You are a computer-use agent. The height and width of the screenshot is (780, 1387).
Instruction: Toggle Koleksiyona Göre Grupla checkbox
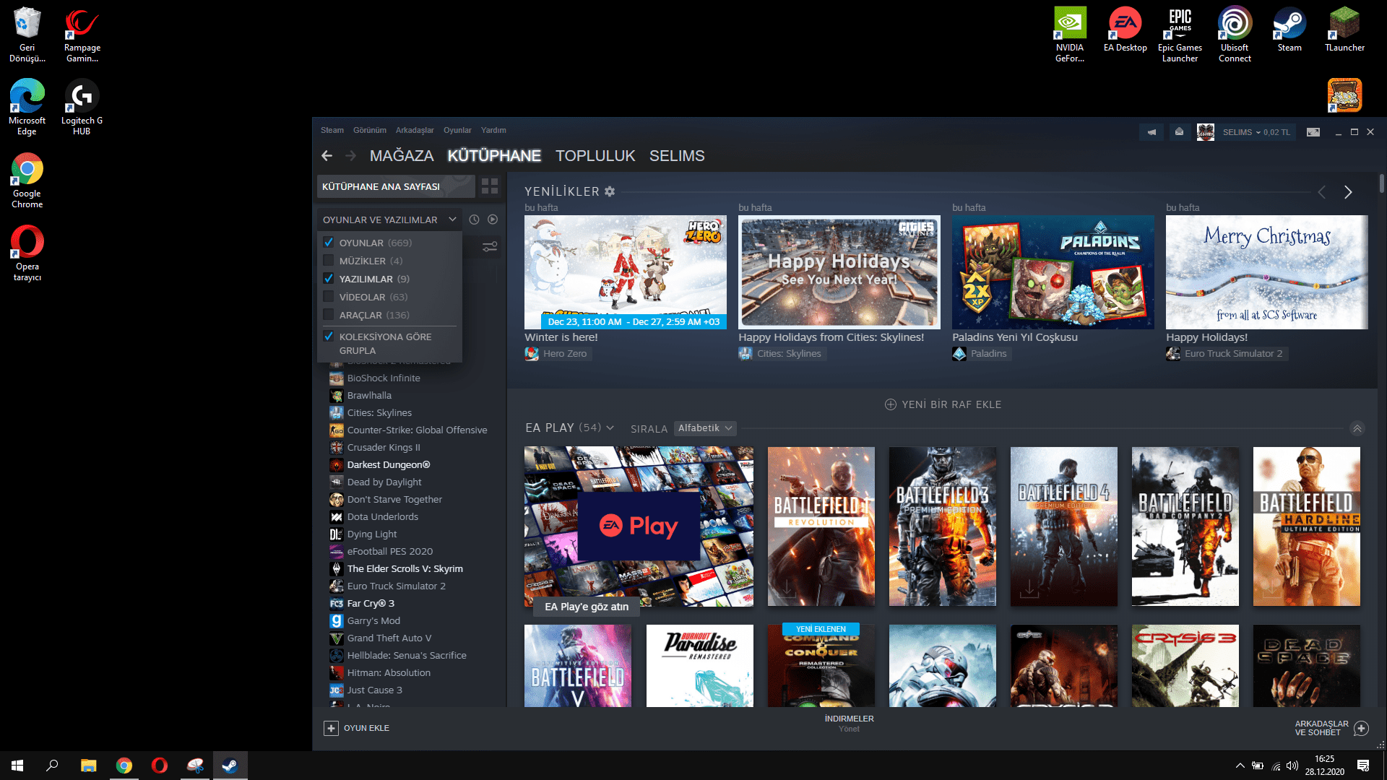tap(329, 337)
